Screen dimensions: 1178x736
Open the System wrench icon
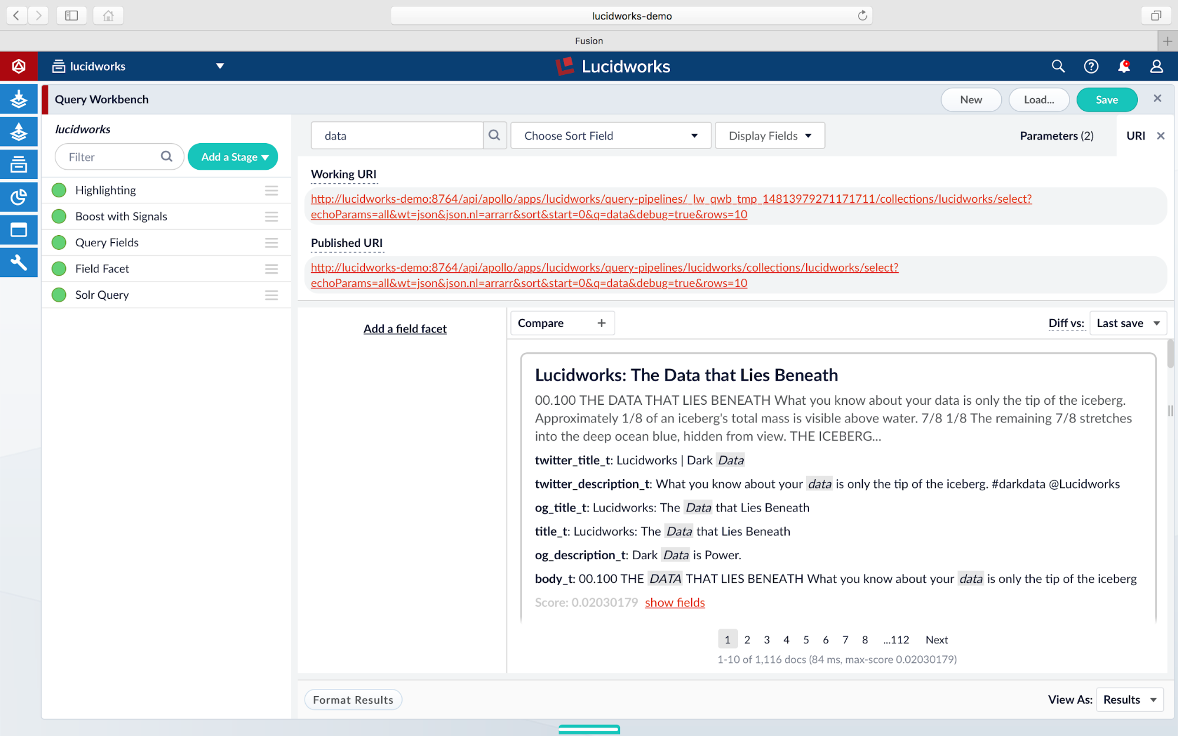19,262
